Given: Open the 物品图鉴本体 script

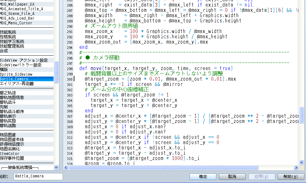Looking at the screenshot, I should pos(27,140).
